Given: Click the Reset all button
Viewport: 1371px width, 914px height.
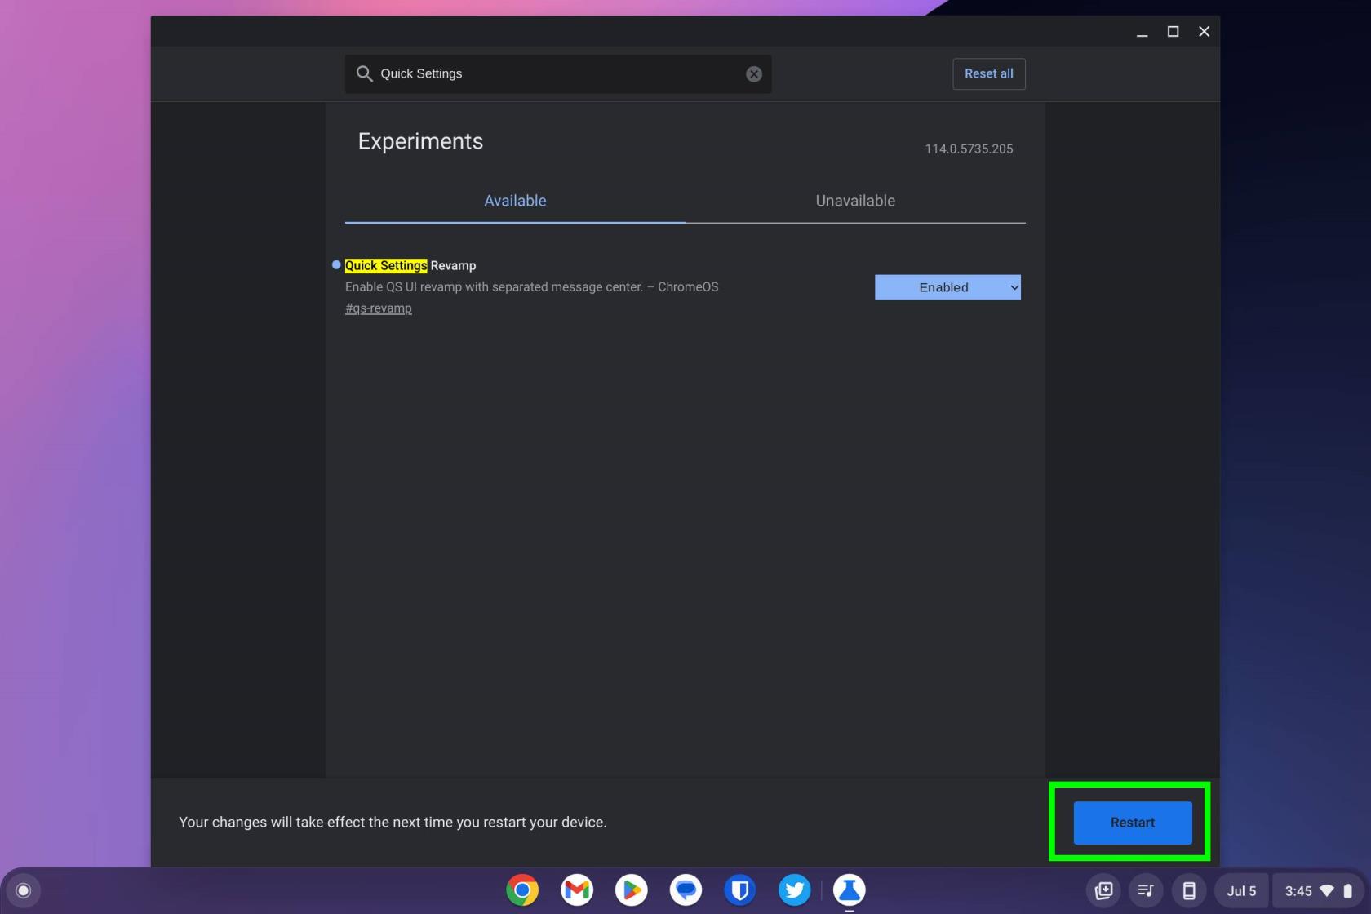Looking at the screenshot, I should tap(988, 73).
